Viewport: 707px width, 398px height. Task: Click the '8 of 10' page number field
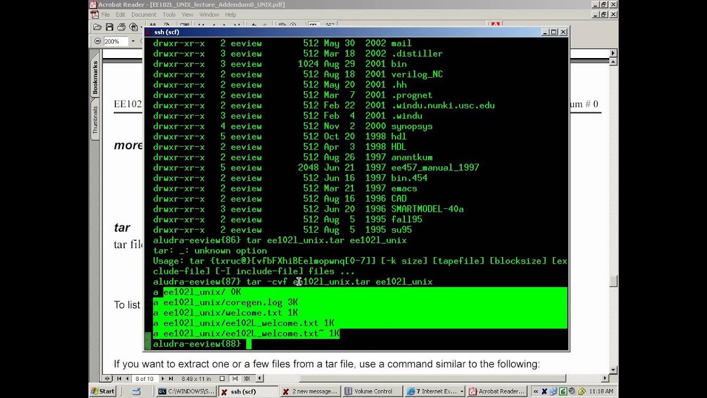pyautogui.click(x=145, y=379)
